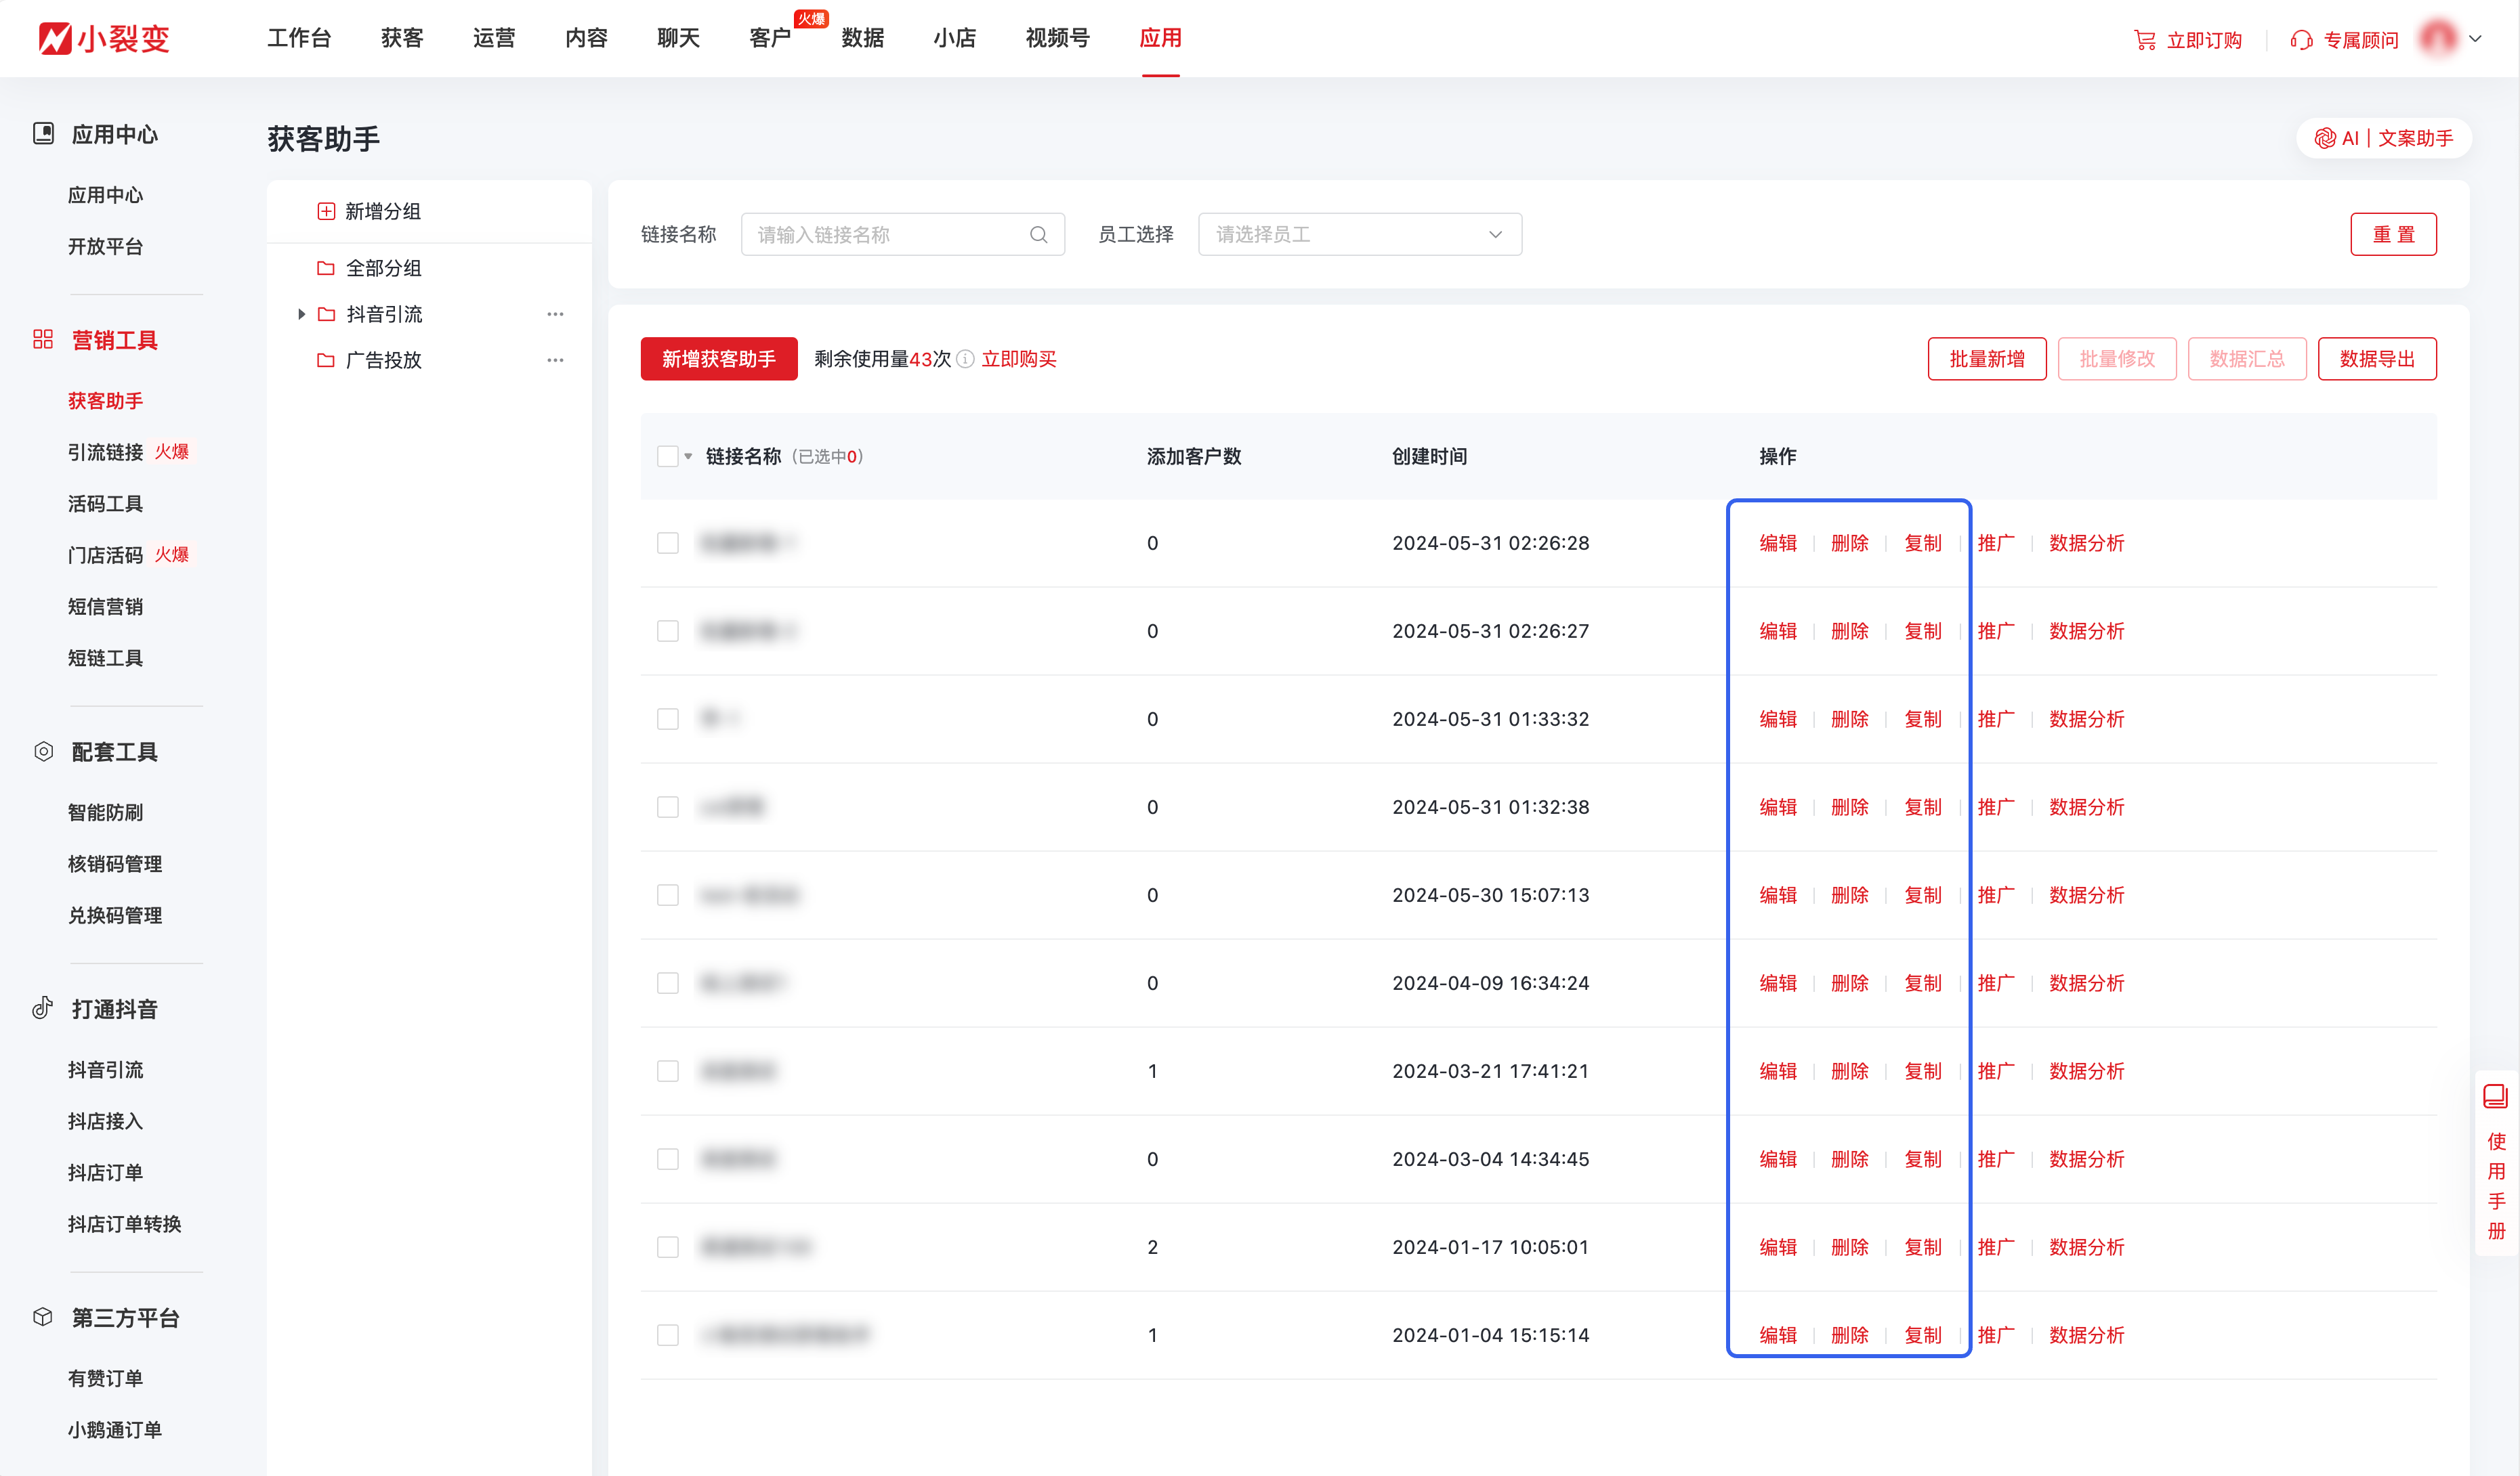2520x1476 pixels.
Task: Toggle the select-all checkbox in table header
Action: [667, 457]
